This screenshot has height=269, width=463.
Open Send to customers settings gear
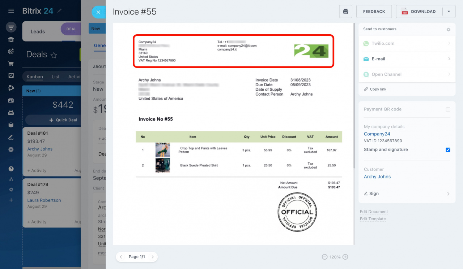click(449, 30)
